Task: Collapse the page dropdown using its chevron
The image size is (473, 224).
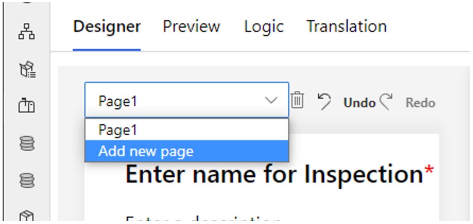Action: point(271,101)
